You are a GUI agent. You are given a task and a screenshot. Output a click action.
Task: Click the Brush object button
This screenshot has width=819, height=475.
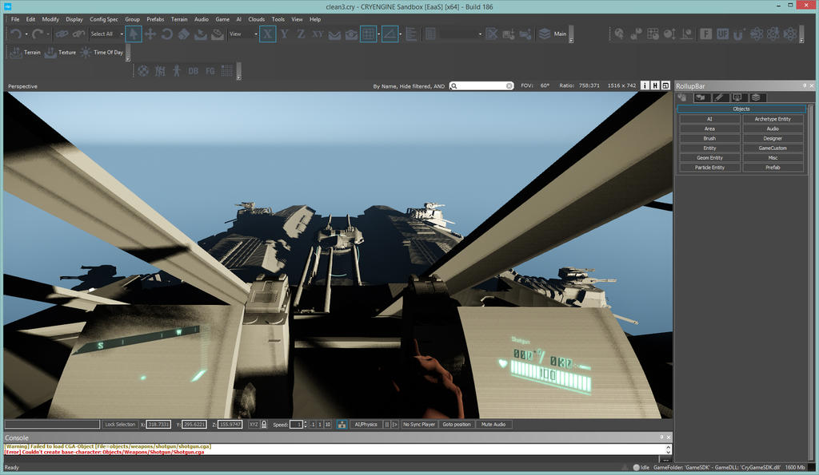tap(709, 138)
